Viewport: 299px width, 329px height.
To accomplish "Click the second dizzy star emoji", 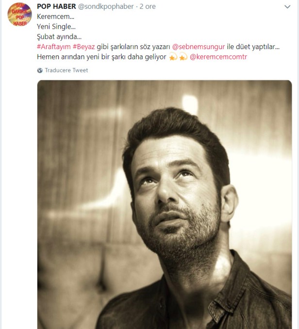I will click(182, 57).
